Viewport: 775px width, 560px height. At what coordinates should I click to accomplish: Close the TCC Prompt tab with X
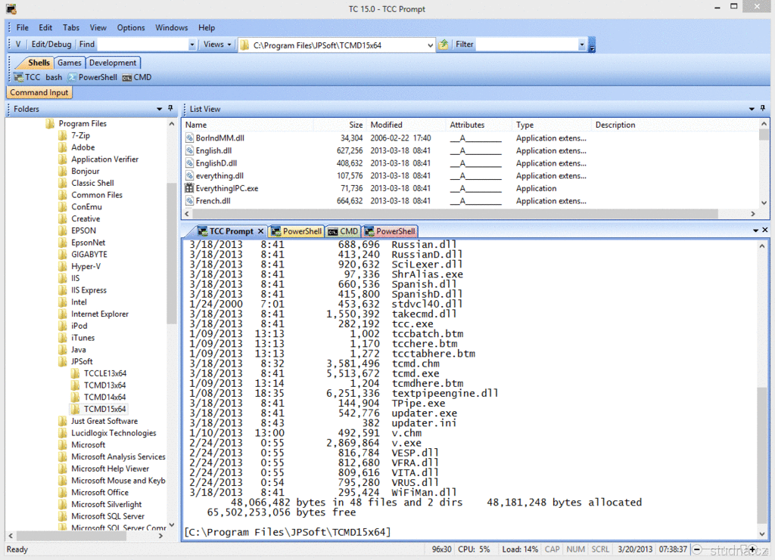[260, 231]
